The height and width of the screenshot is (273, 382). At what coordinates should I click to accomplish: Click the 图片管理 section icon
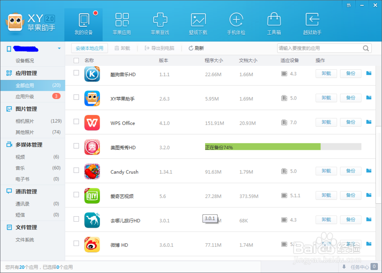click(9, 109)
